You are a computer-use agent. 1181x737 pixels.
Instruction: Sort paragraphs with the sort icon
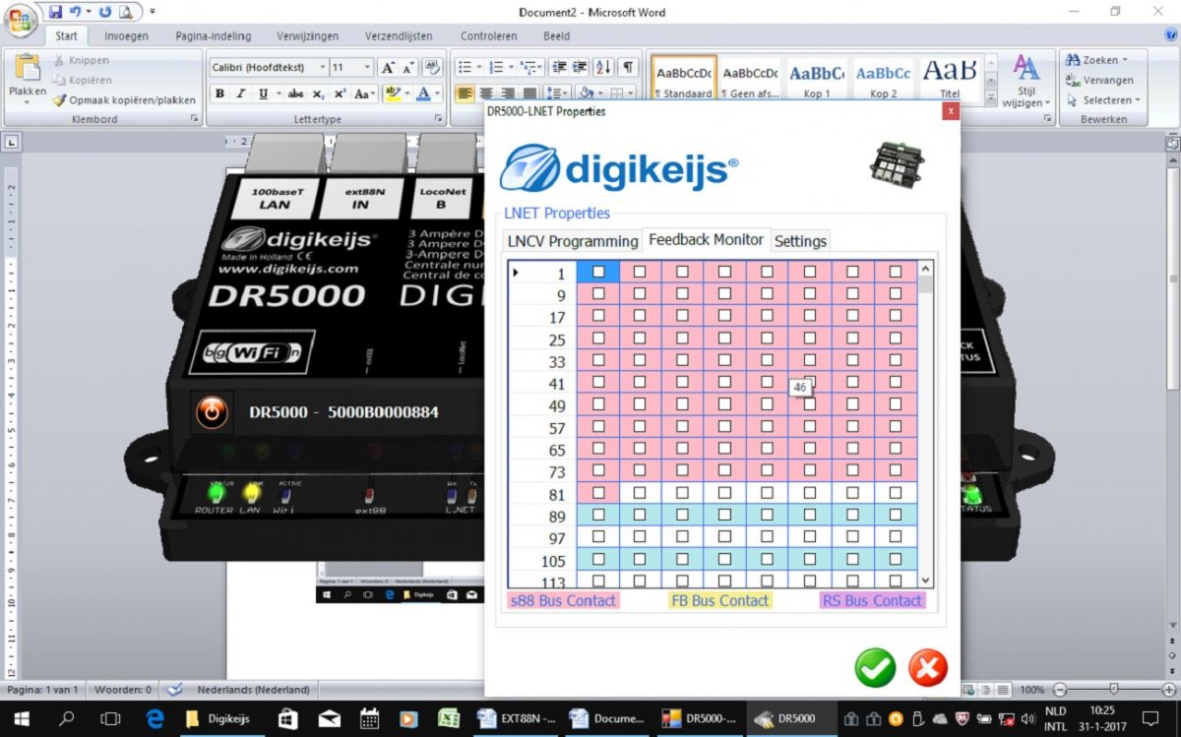point(602,68)
